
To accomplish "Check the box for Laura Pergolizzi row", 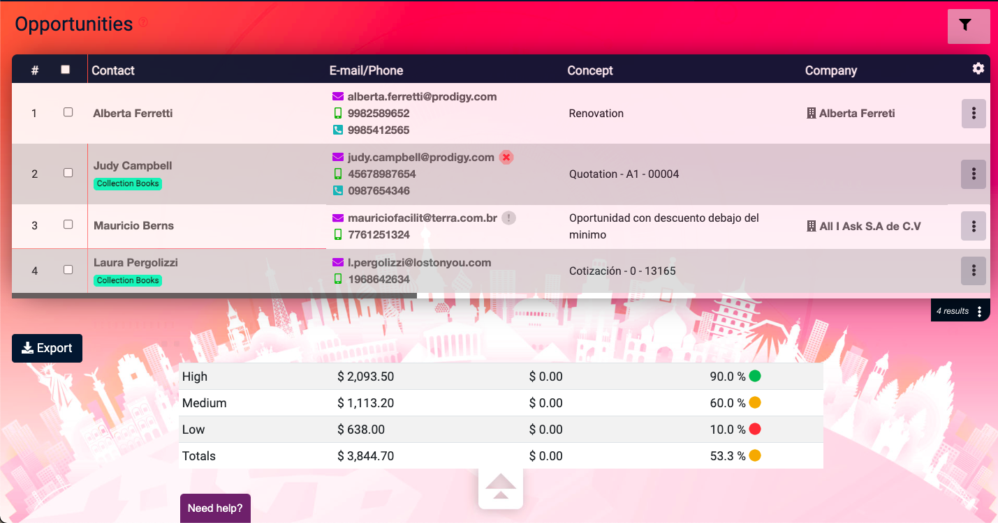I will 68,269.
